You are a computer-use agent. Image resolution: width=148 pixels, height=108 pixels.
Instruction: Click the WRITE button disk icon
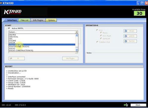click(x=126, y=36)
